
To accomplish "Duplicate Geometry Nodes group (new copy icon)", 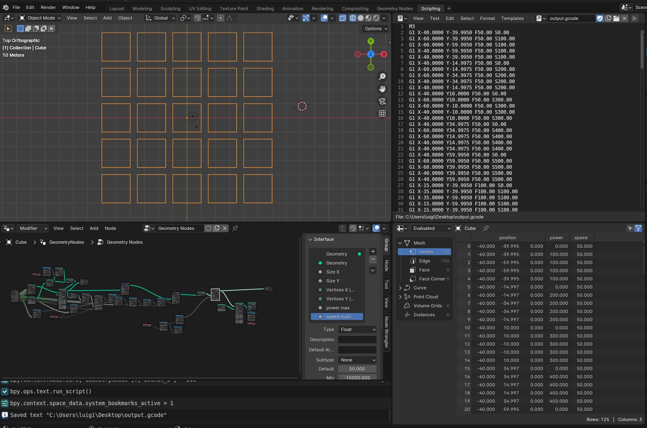I will click(x=217, y=228).
